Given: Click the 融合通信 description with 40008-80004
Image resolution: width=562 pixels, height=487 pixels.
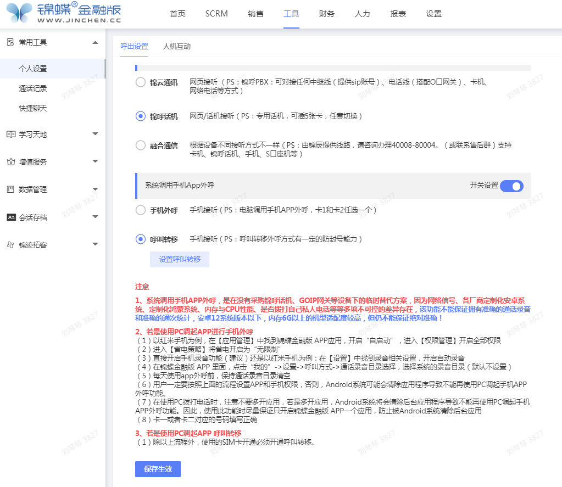Looking at the screenshot, I should tap(350, 149).
